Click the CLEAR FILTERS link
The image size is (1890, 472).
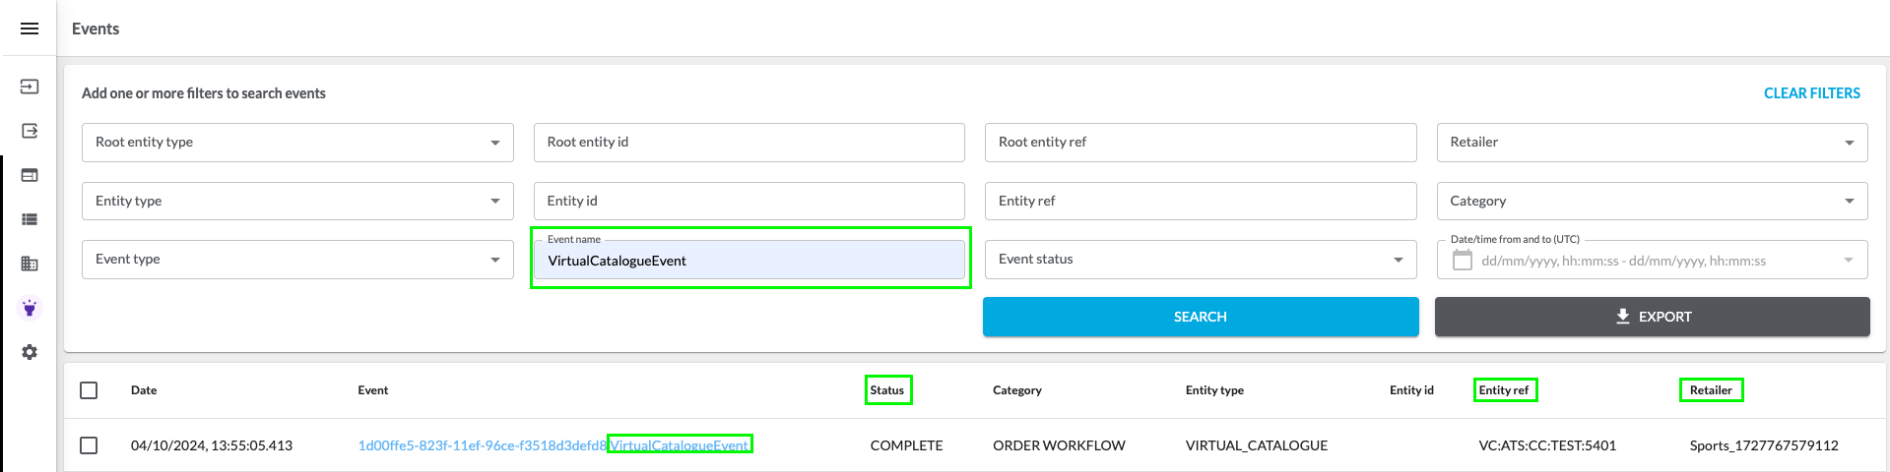point(1811,93)
